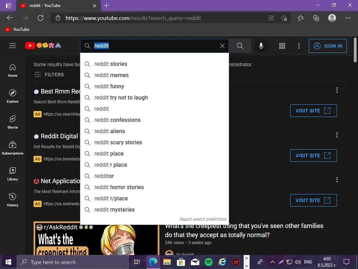Select the plain "reddit" suggestion
The width and height of the screenshot is (358, 269).
154,109
